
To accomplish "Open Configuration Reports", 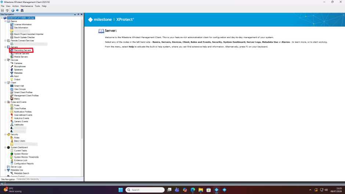I will click(x=24, y=164).
